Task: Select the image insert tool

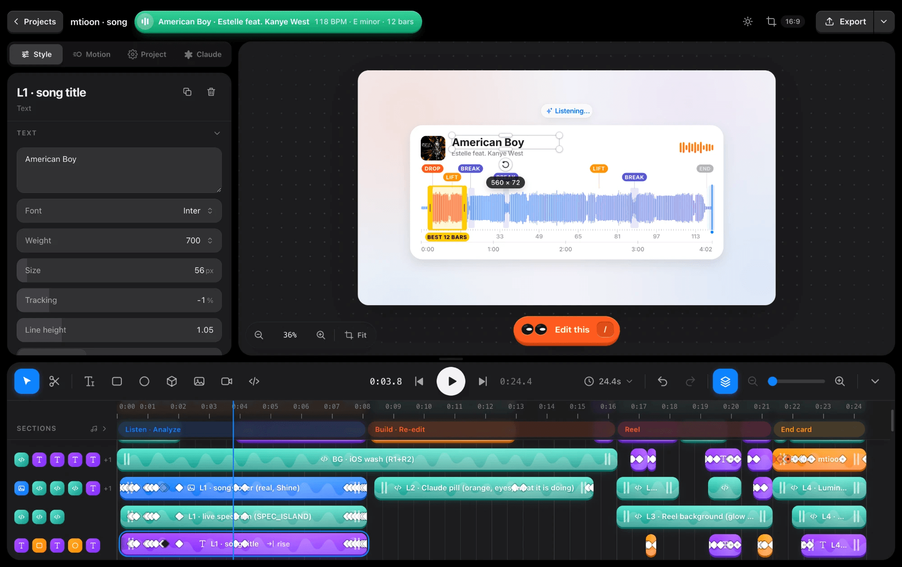Action: pos(199,381)
